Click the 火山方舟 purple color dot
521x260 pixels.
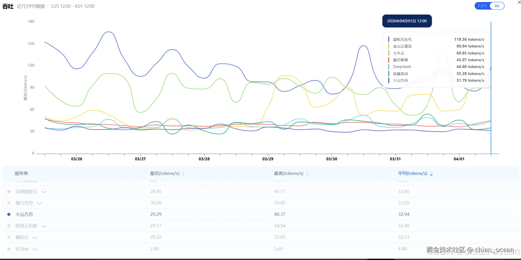[x=9, y=214]
